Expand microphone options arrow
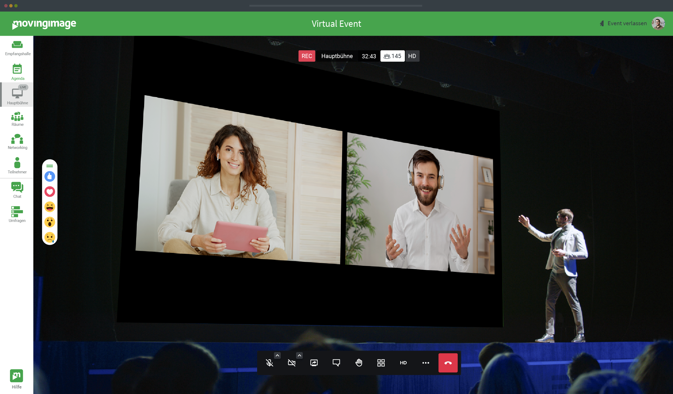673x394 pixels. (x=277, y=355)
